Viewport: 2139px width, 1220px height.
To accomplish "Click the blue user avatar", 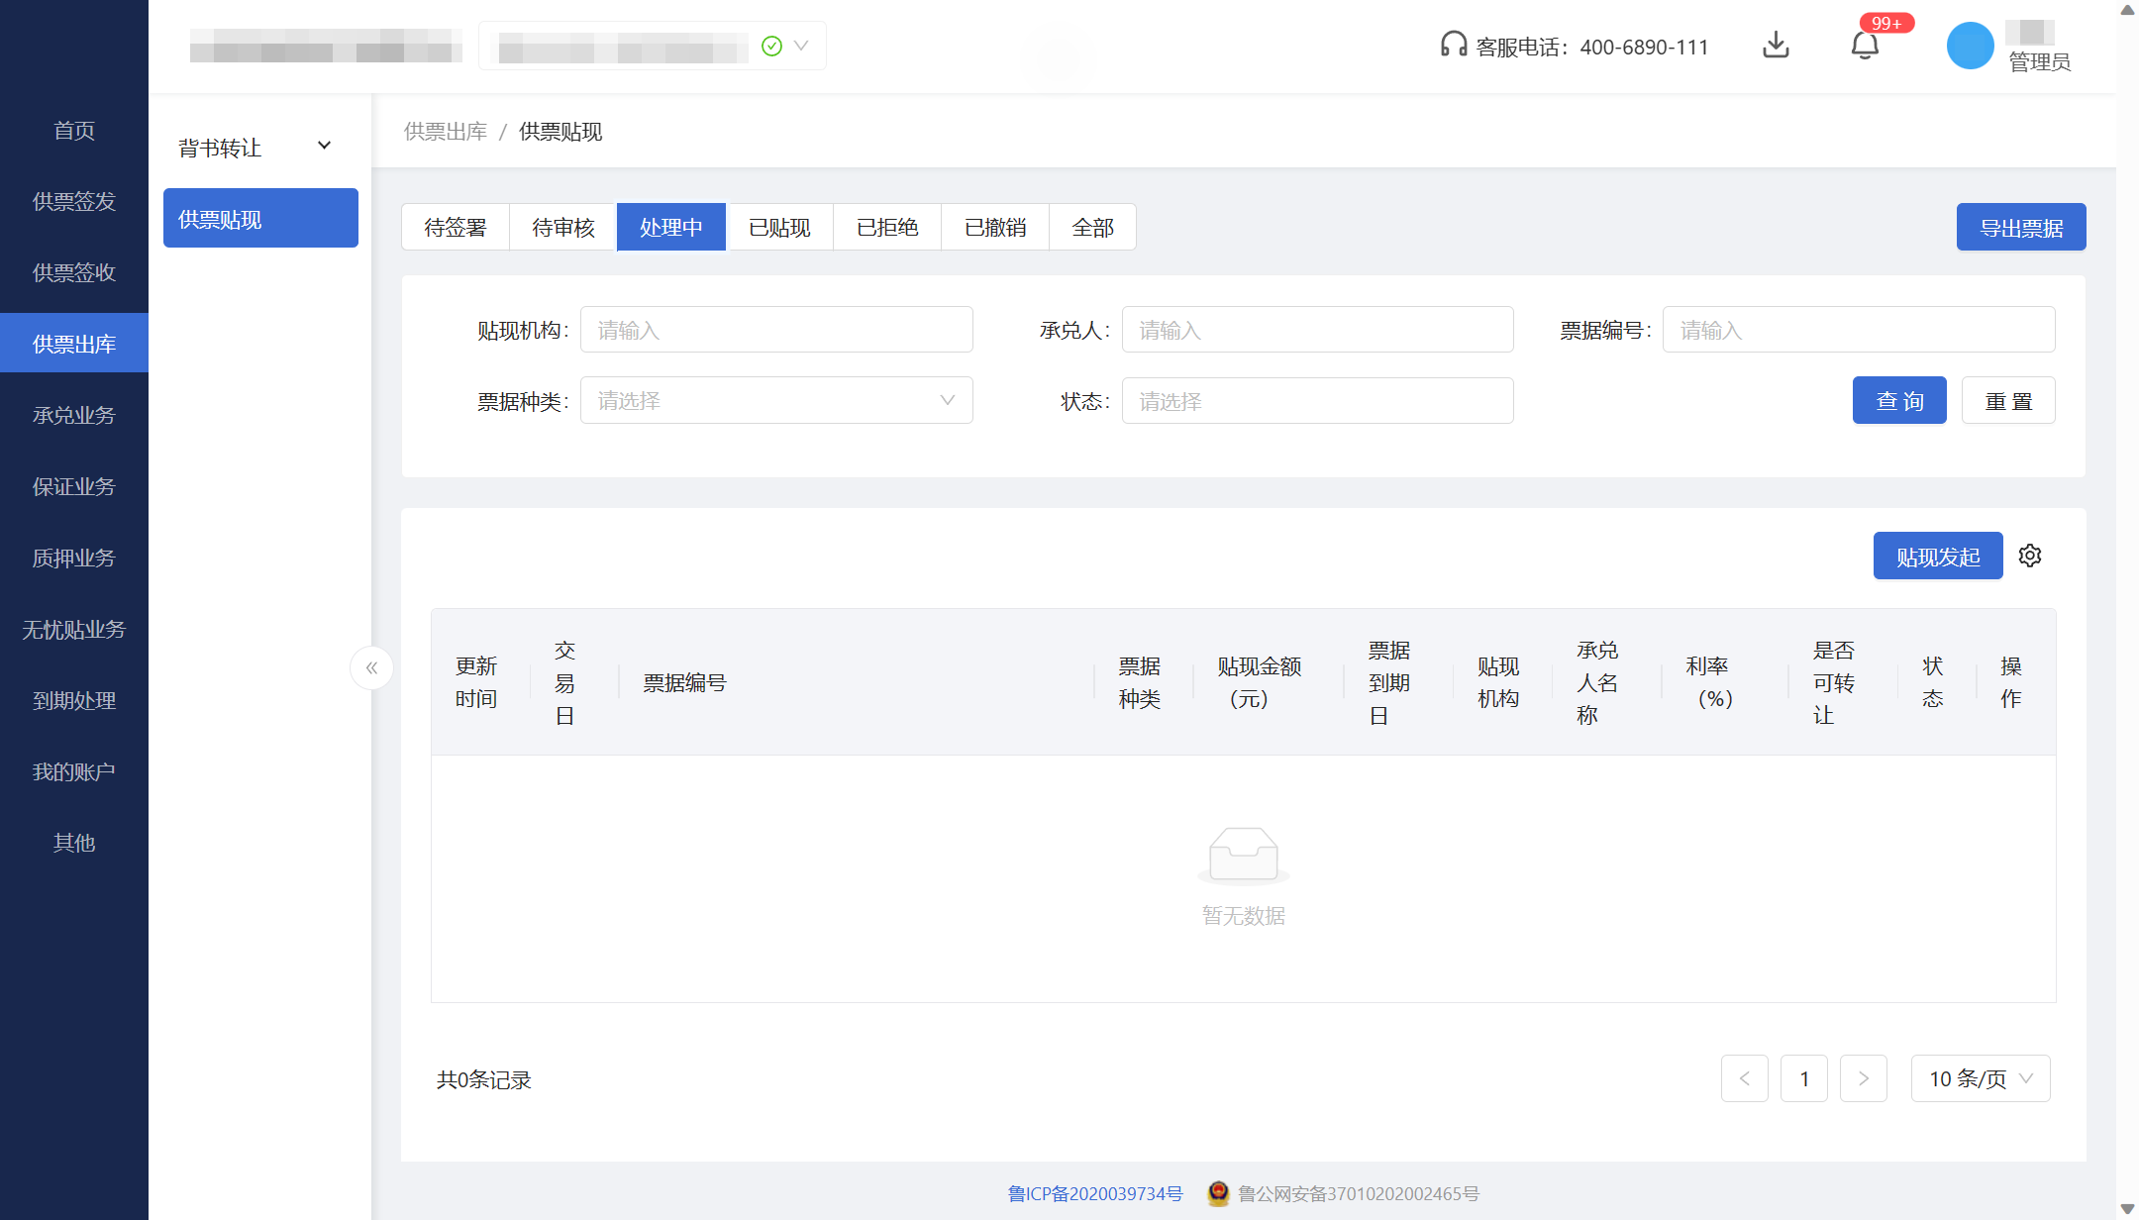I will pos(1970,46).
